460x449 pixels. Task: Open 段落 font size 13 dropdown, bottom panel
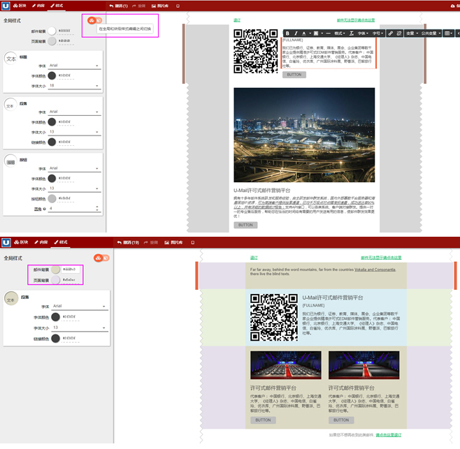[80, 327]
